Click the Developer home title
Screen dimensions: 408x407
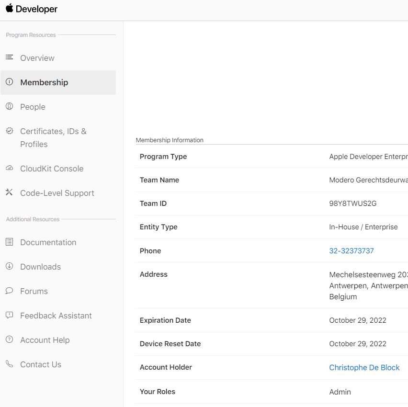coord(36,9)
